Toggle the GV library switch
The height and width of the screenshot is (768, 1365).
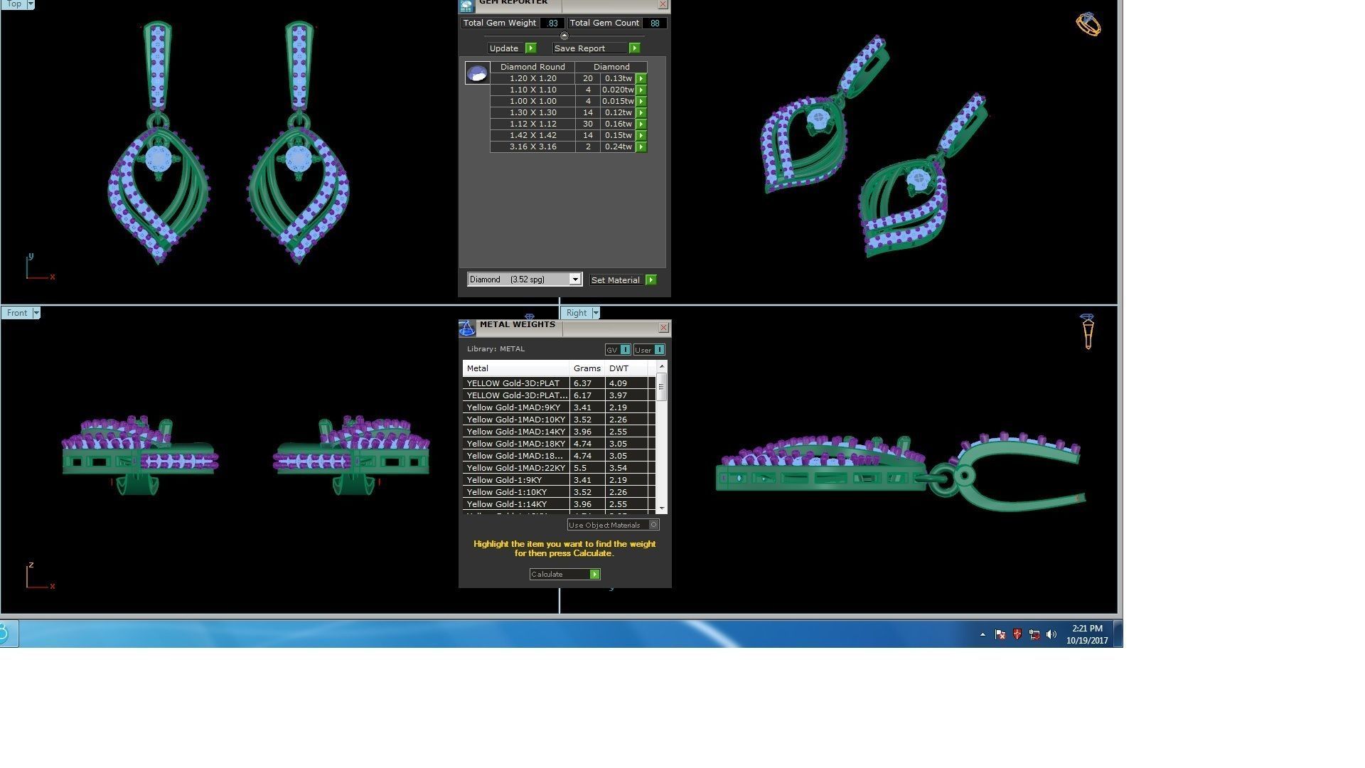[625, 350]
